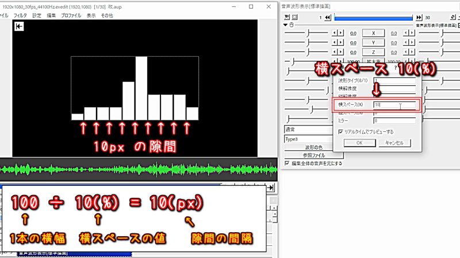Click the 横スペース(%) input field
Screen dimensions: 460x258
[x=394, y=104]
